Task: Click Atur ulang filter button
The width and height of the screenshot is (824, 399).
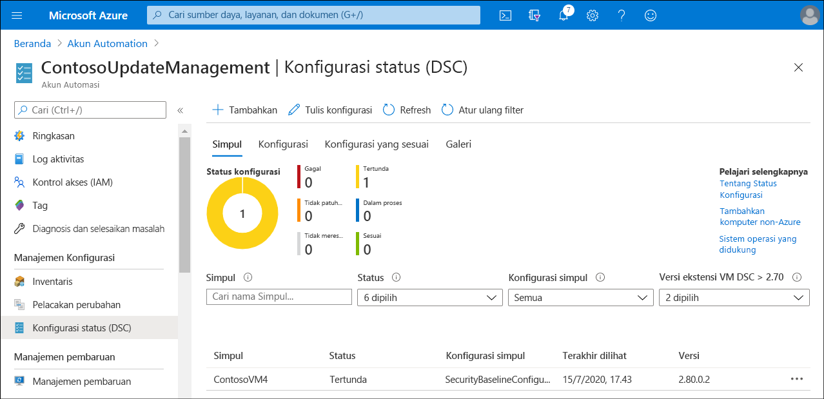Action: (482, 110)
